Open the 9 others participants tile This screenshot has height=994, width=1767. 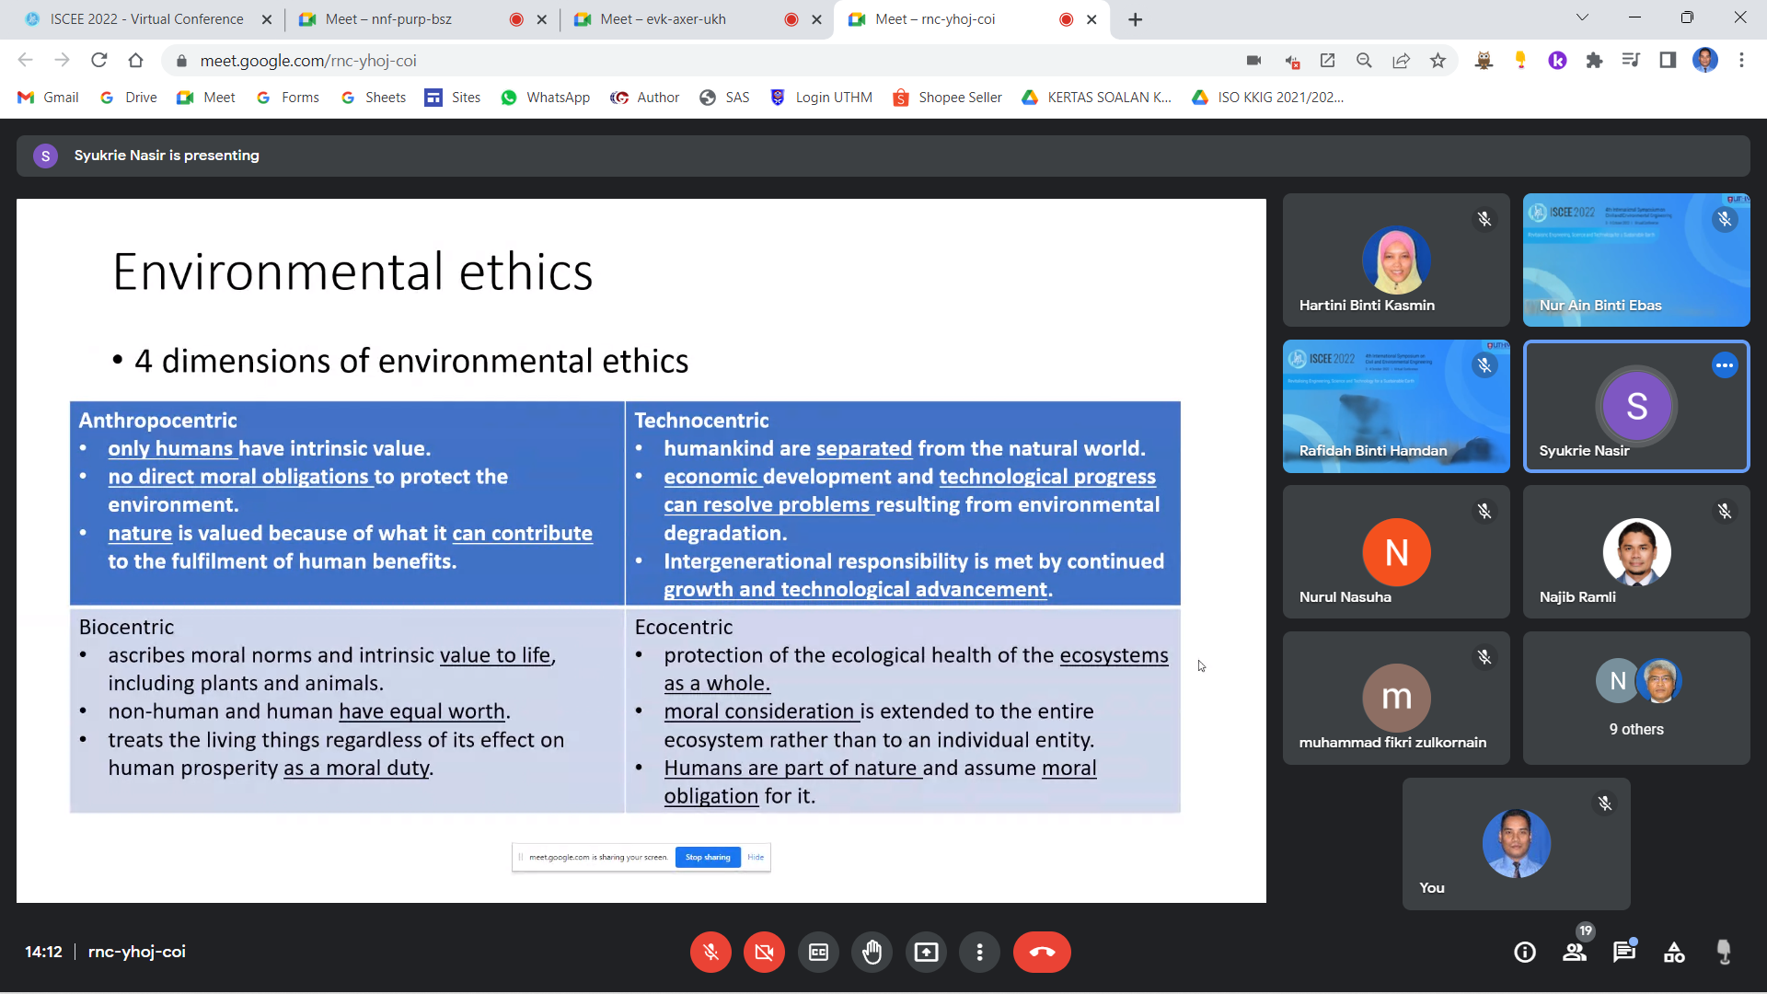click(x=1636, y=698)
